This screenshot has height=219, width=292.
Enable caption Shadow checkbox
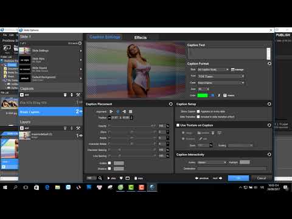pyautogui.click(x=109, y=169)
